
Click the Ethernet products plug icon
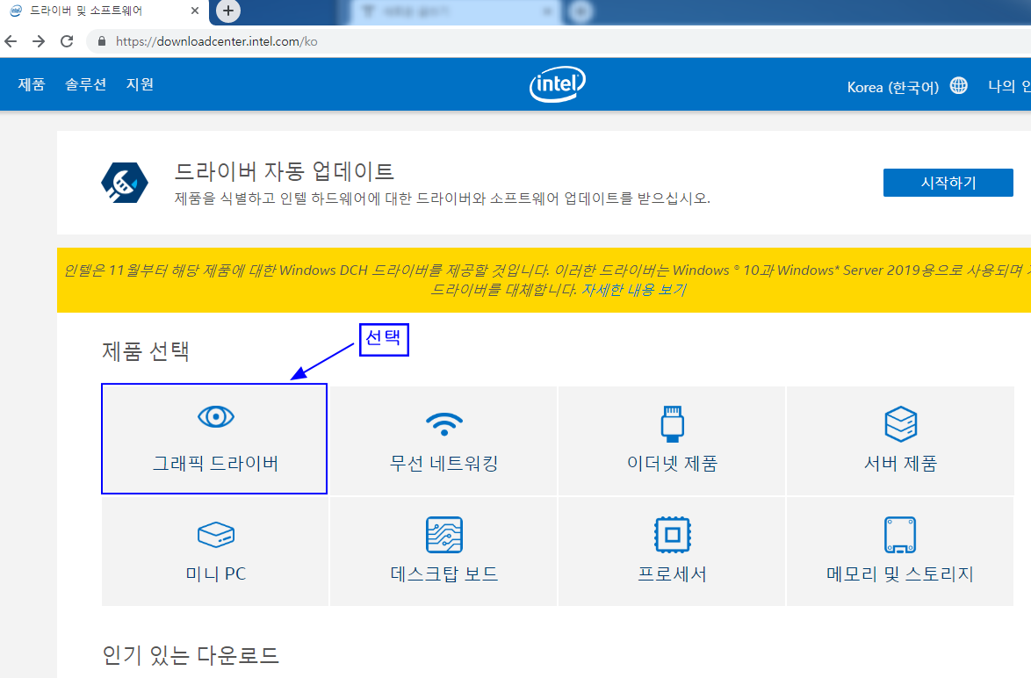pos(672,423)
